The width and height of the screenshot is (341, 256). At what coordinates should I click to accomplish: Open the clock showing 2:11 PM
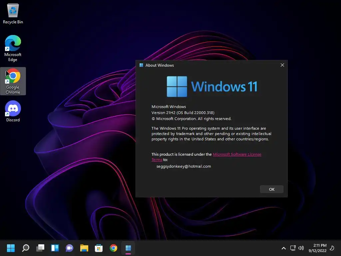point(317,248)
